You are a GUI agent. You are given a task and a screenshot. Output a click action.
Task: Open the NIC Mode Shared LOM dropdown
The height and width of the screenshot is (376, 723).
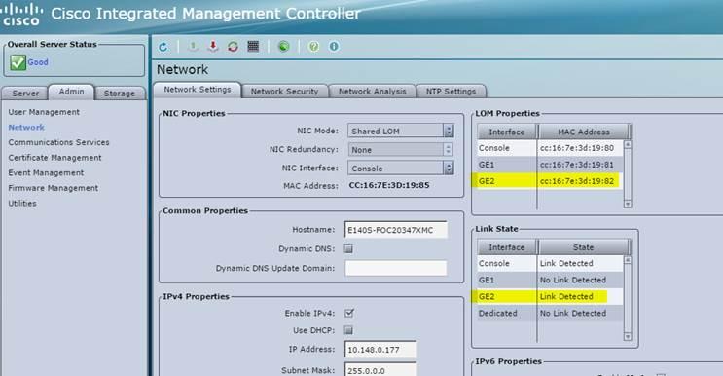click(400, 132)
